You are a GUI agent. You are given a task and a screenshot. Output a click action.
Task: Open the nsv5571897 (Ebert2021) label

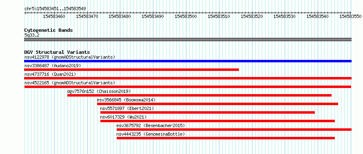[127, 108]
